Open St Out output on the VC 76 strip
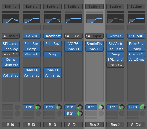 (73, 125)
